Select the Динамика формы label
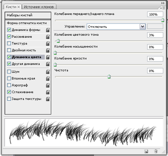The width and height of the screenshot is (168, 156). pyautogui.click(x=26, y=30)
